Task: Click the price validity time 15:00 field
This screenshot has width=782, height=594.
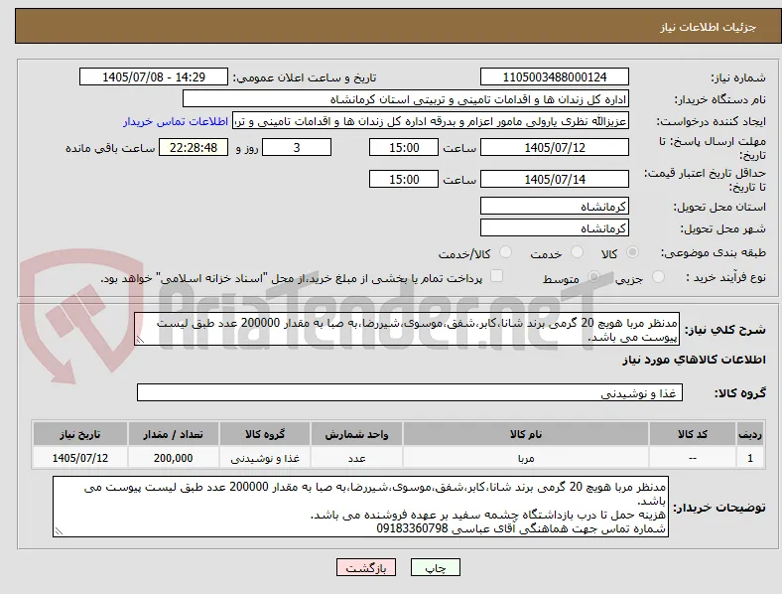Action: click(404, 179)
